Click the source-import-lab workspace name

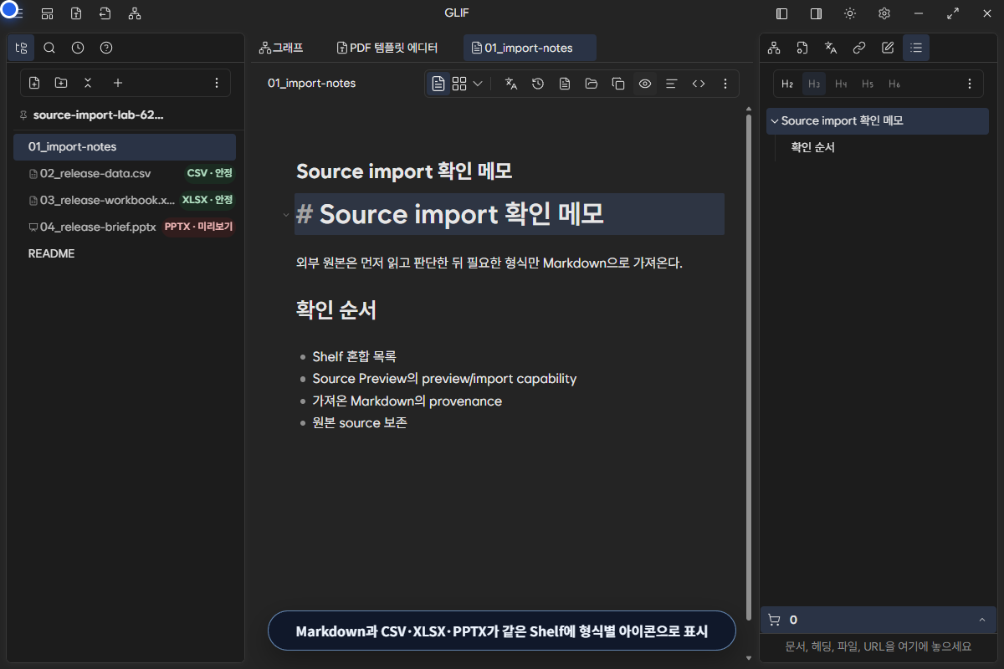(99, 115)
